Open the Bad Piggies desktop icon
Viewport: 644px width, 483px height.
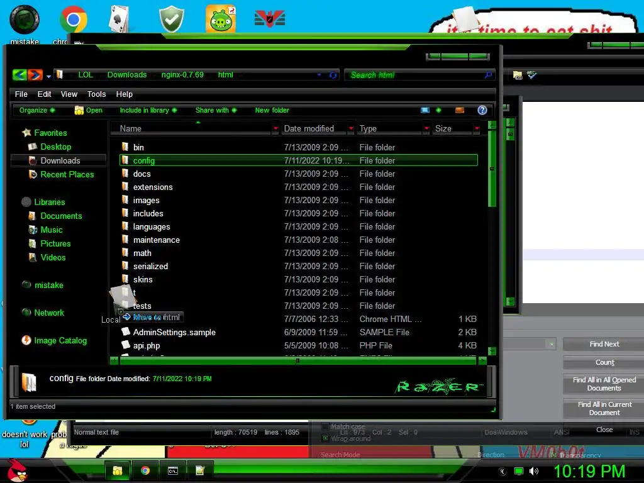coord(221,19)
